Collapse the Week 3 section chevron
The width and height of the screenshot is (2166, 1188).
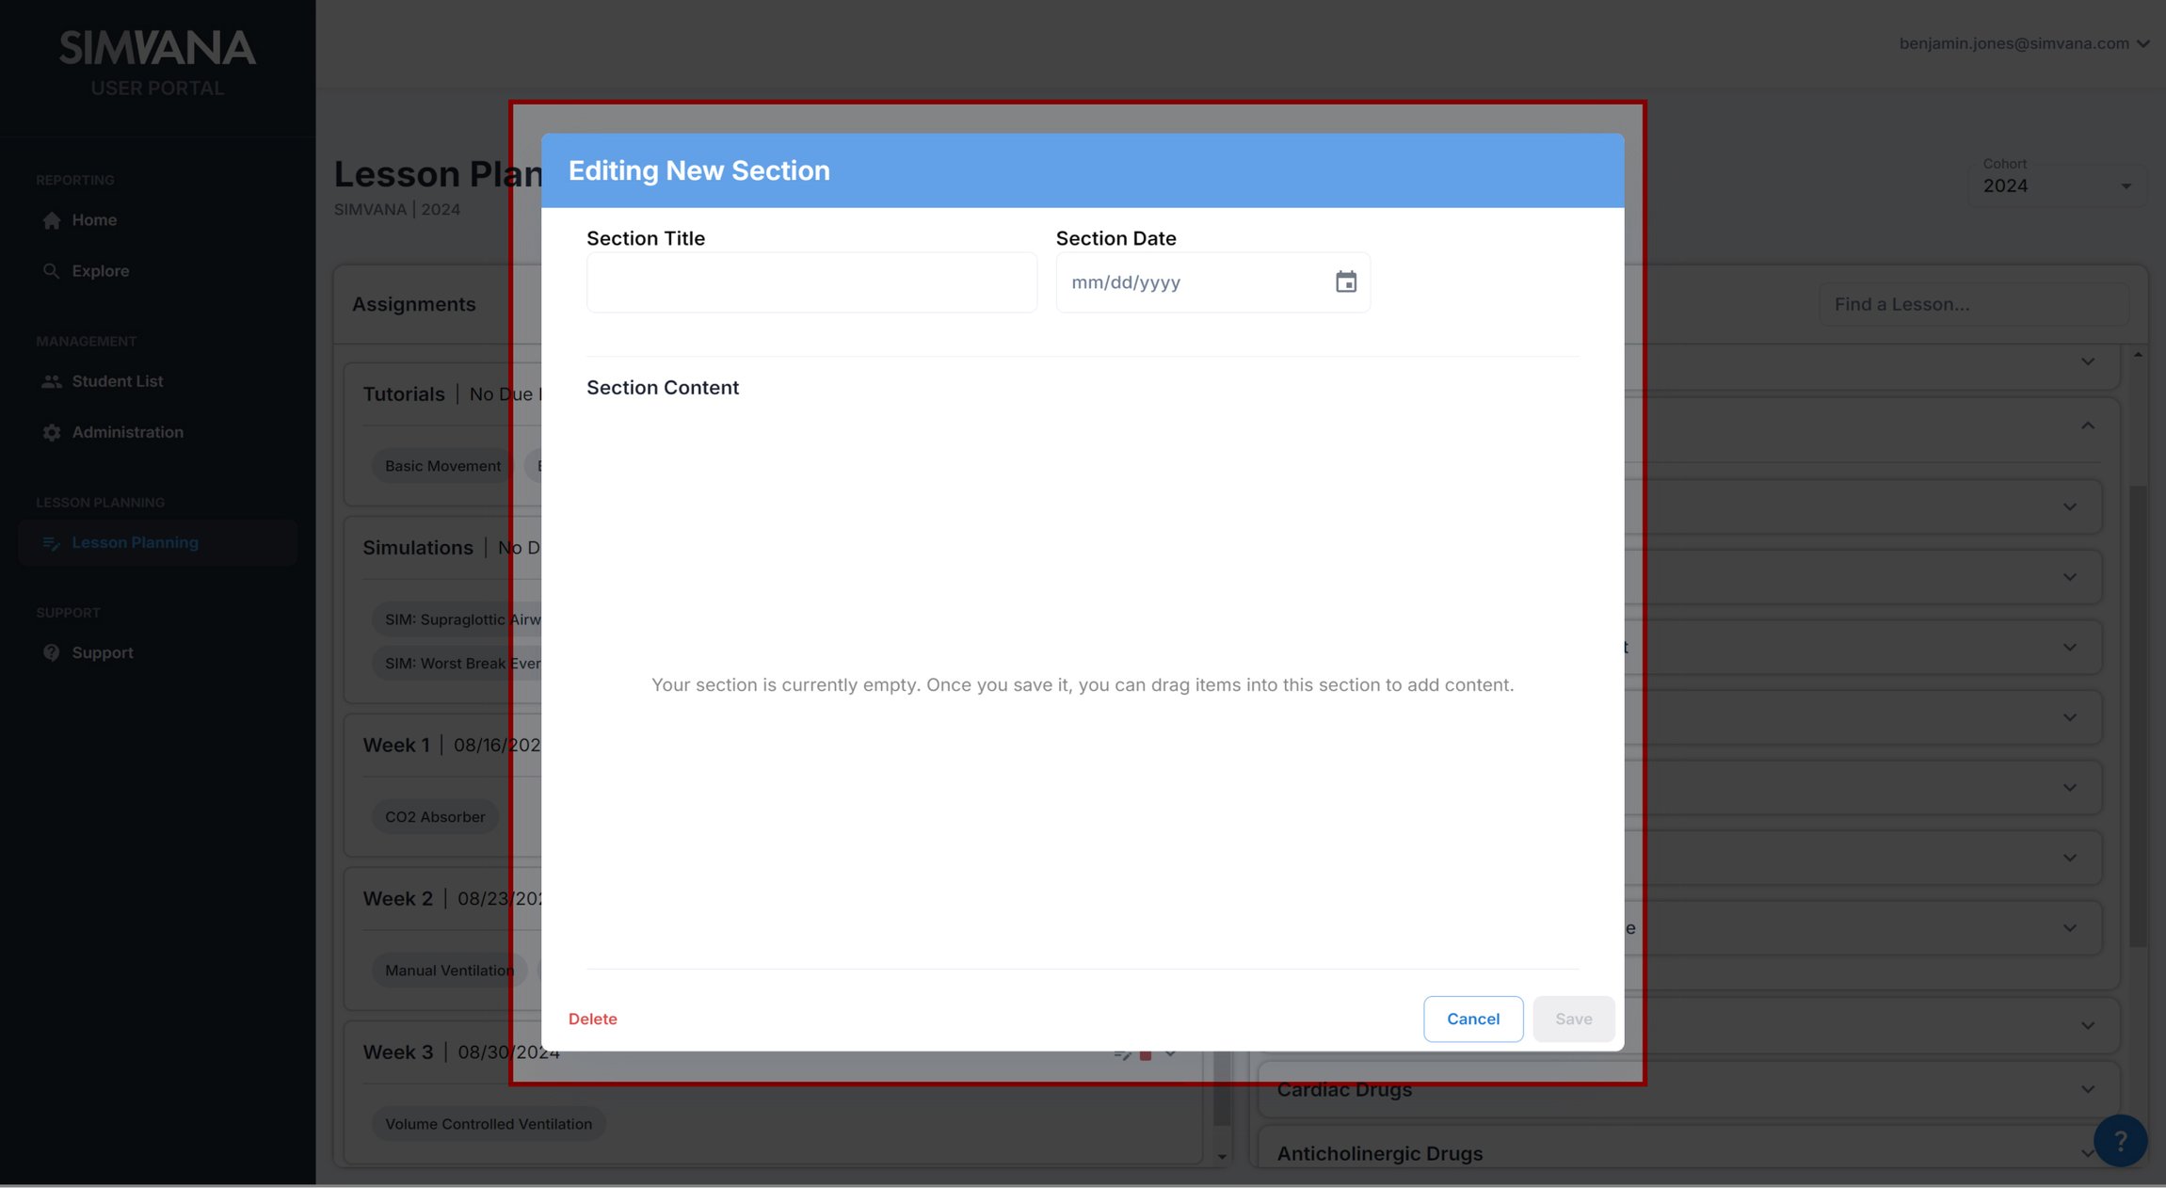(x=1169, y=1052)
